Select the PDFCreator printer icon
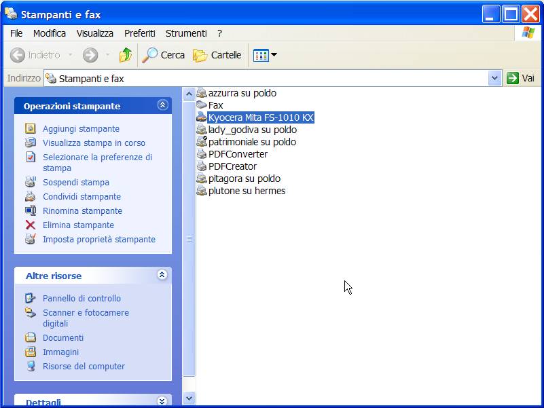This screenshot has height=408, width=544. pyautogui.click(x=202, y=166)
